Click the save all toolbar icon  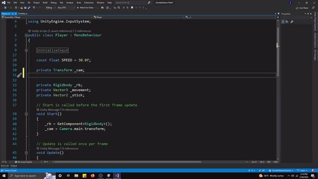[x=29, y=8]
